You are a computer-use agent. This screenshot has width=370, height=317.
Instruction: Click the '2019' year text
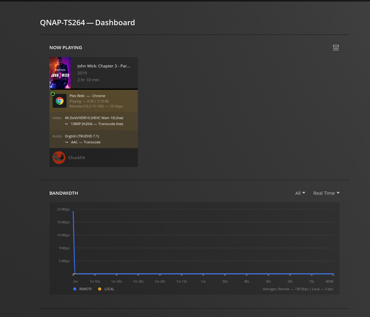(82, 73)
